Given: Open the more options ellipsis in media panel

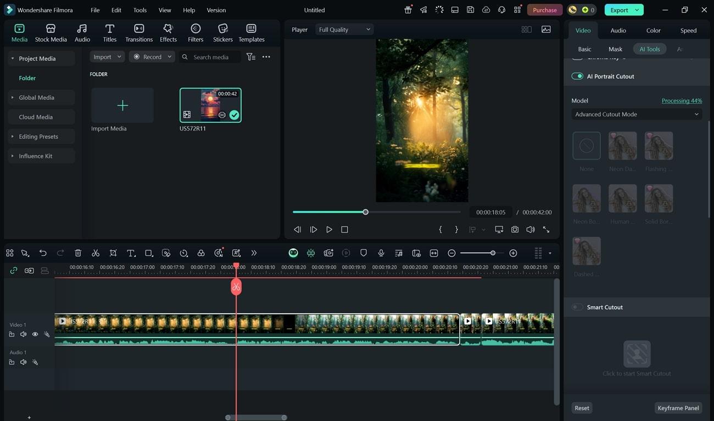Looking at the screenshot, I should coord(266,57).
